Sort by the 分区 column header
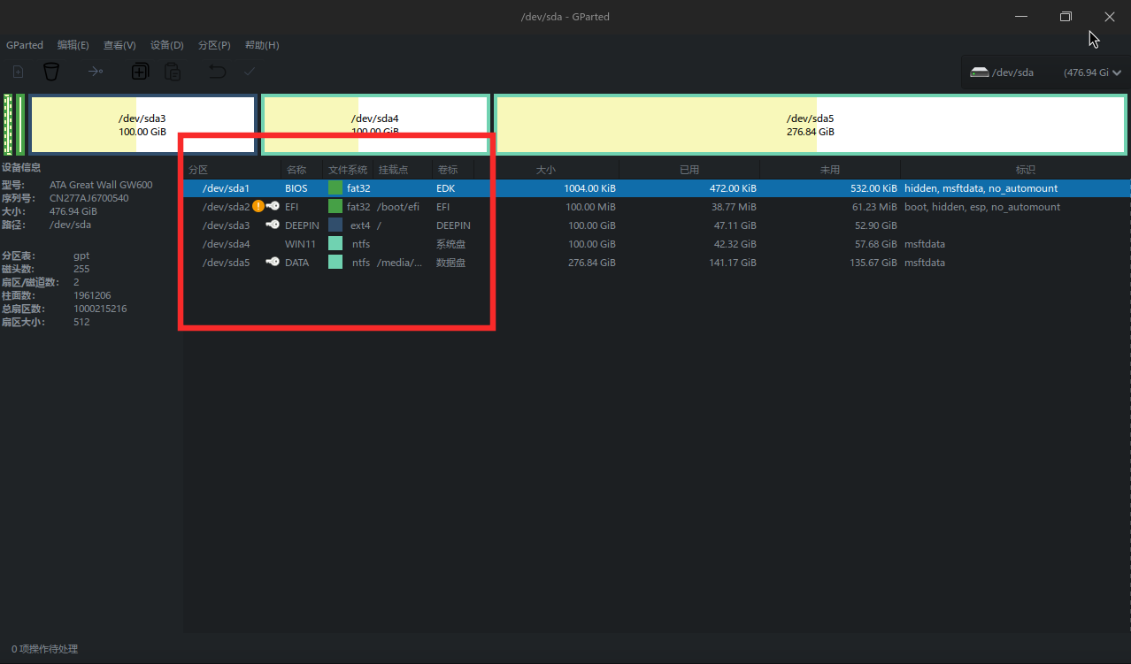1131x664 pixels. click(233, 170)
